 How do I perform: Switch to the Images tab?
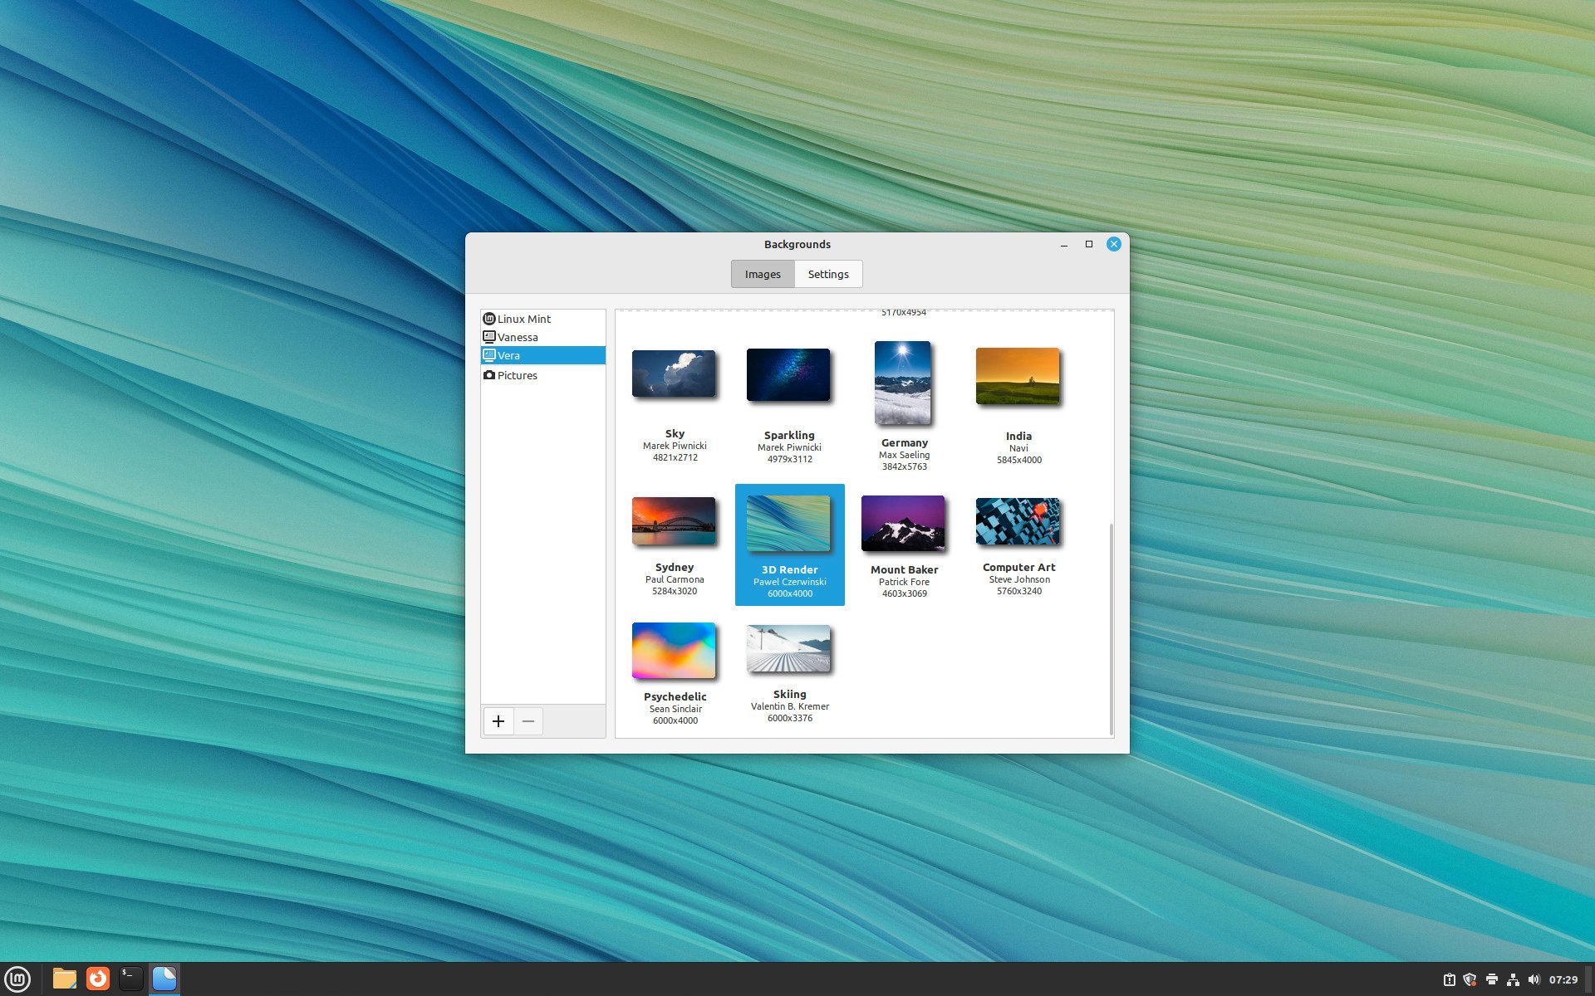(762, 274)
